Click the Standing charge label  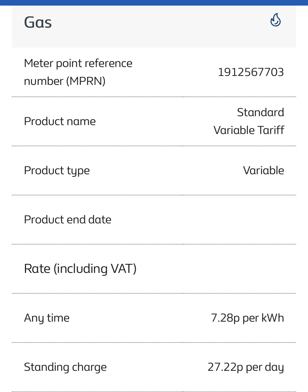pos(65,367)
